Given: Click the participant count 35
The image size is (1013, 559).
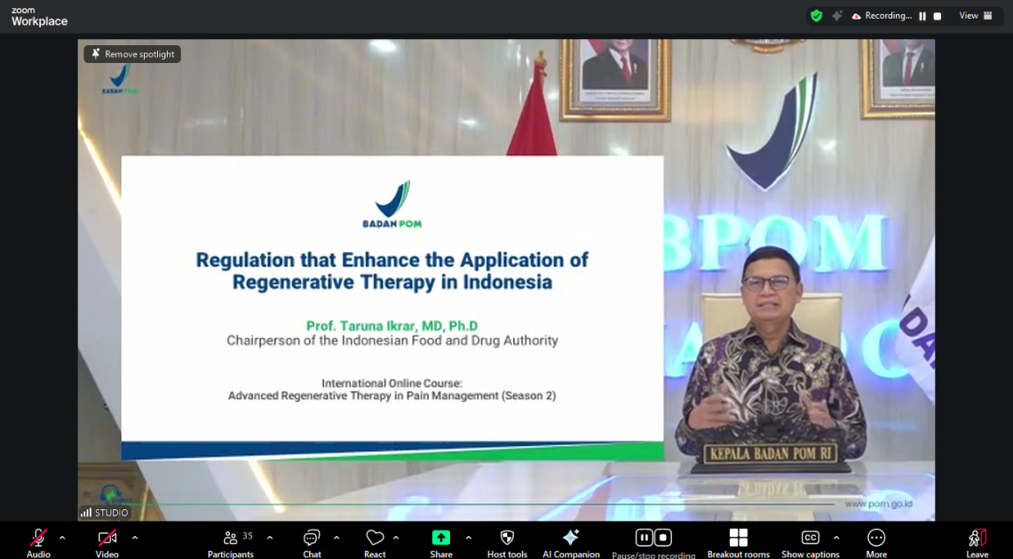Looking at the screenshot, I should point(248,536).
